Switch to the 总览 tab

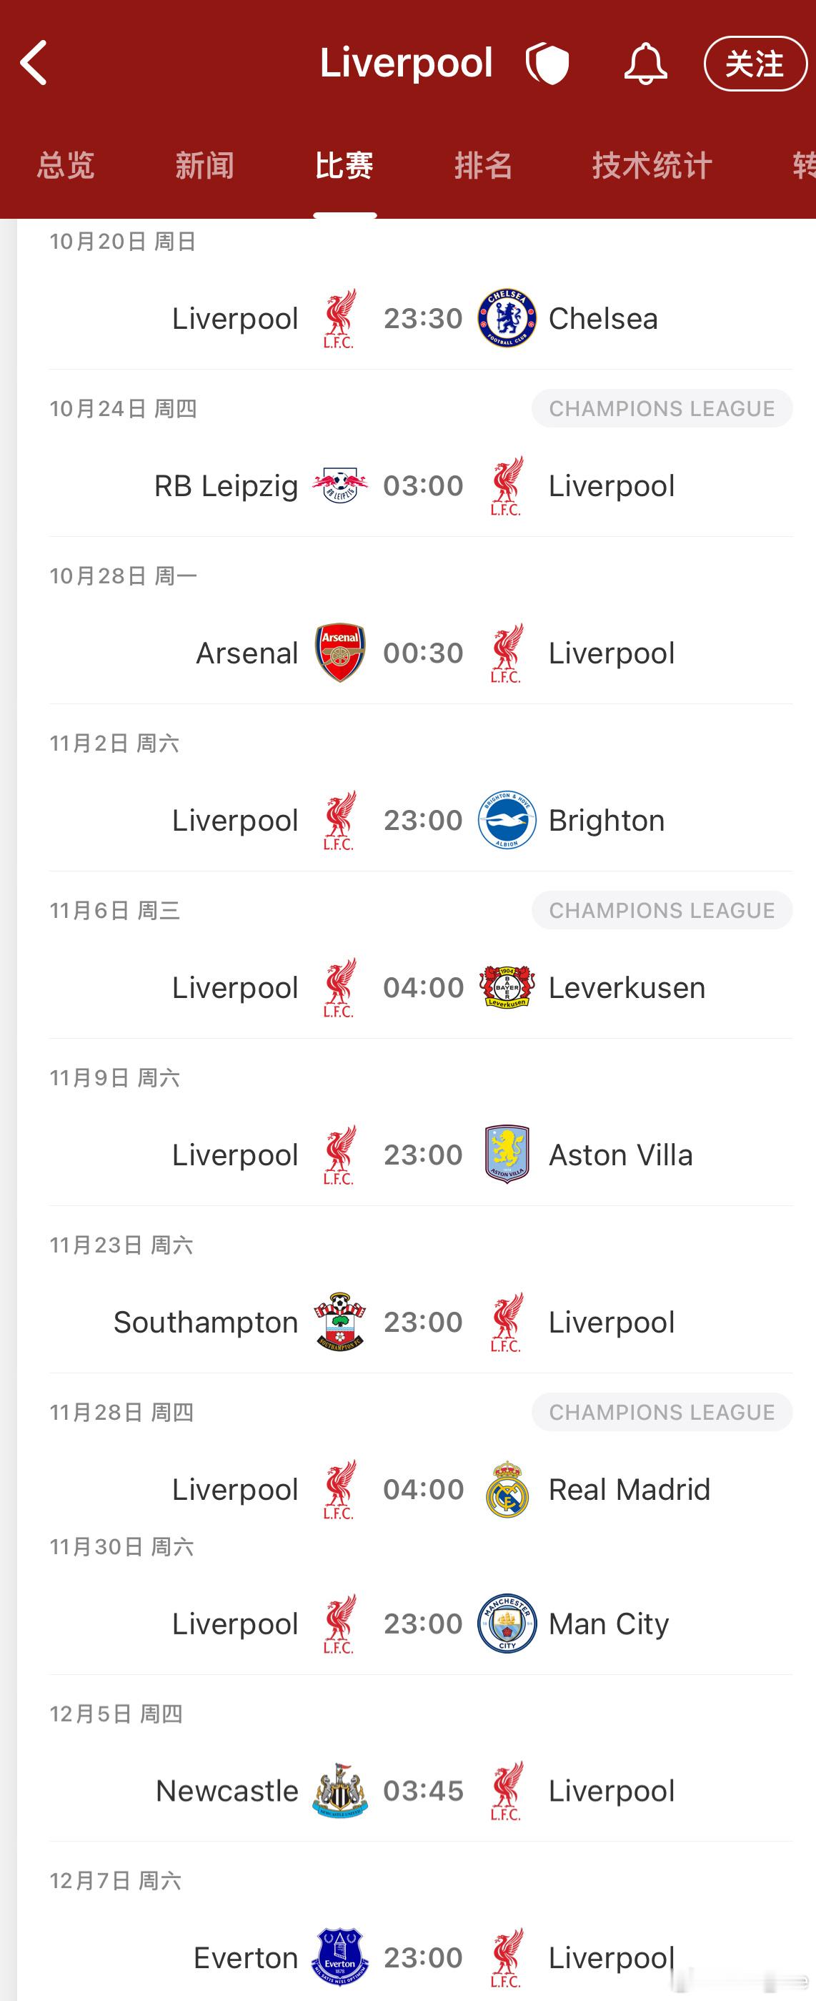[66, 165]
